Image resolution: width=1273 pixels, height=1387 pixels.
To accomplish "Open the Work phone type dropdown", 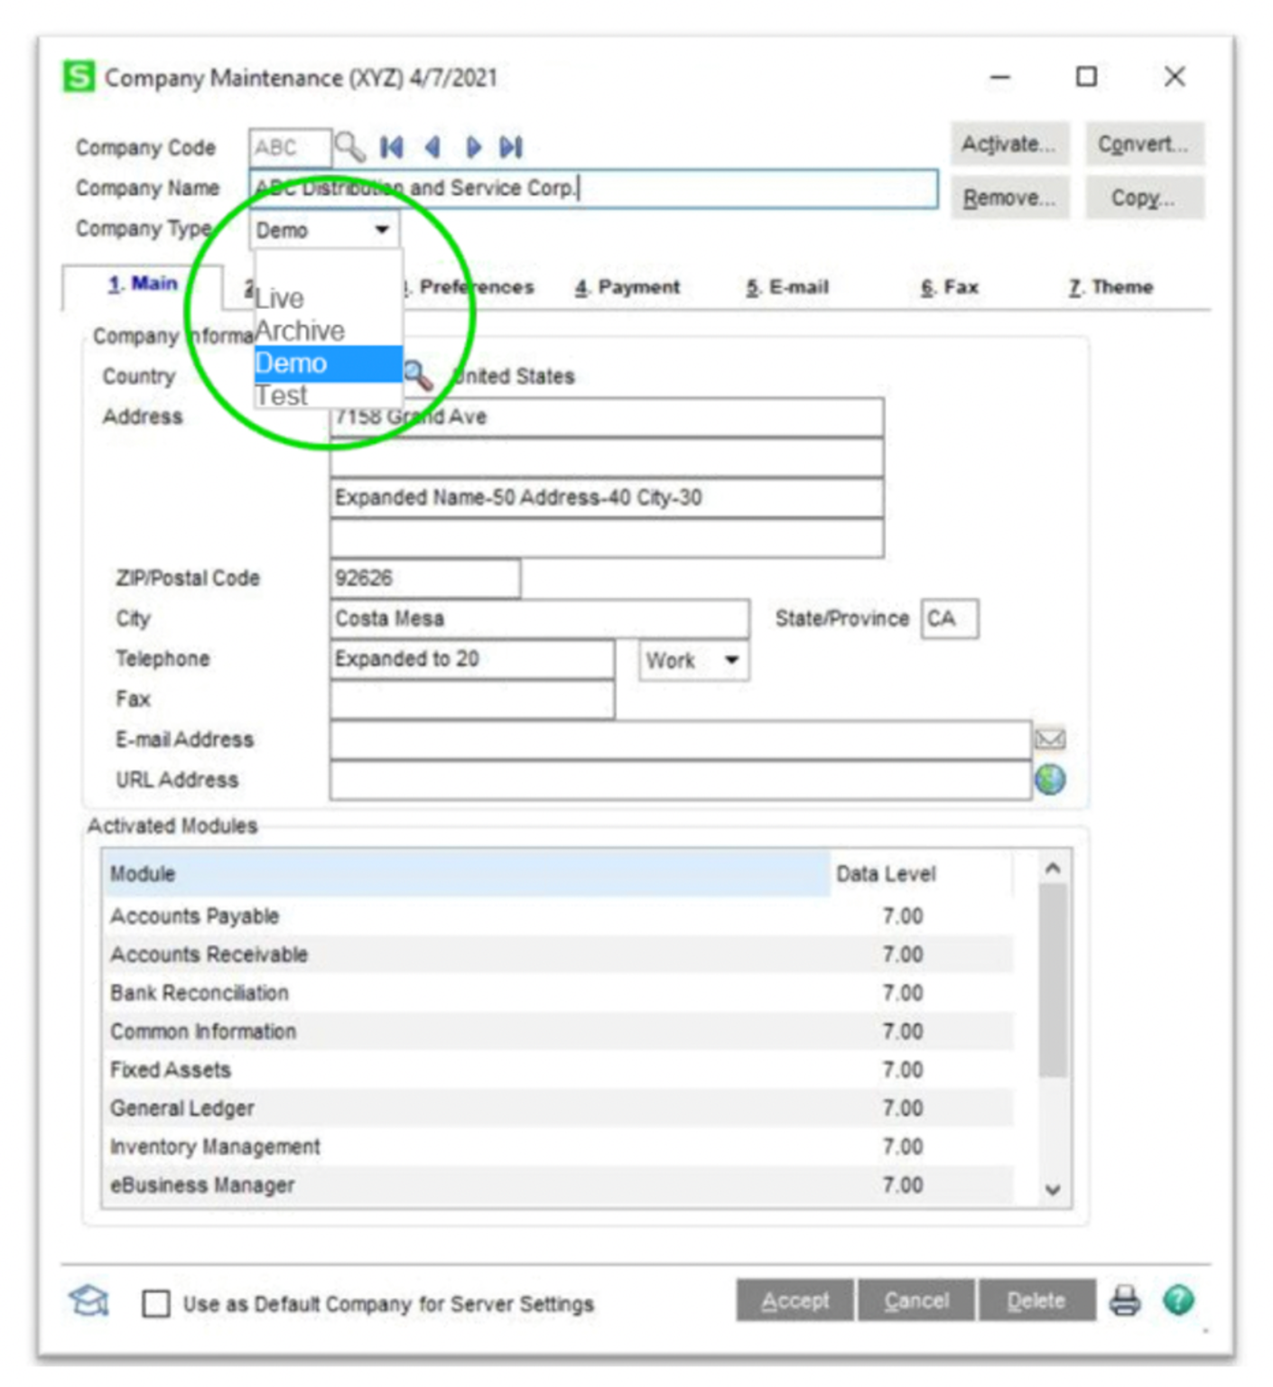I will tap(733, 660).
